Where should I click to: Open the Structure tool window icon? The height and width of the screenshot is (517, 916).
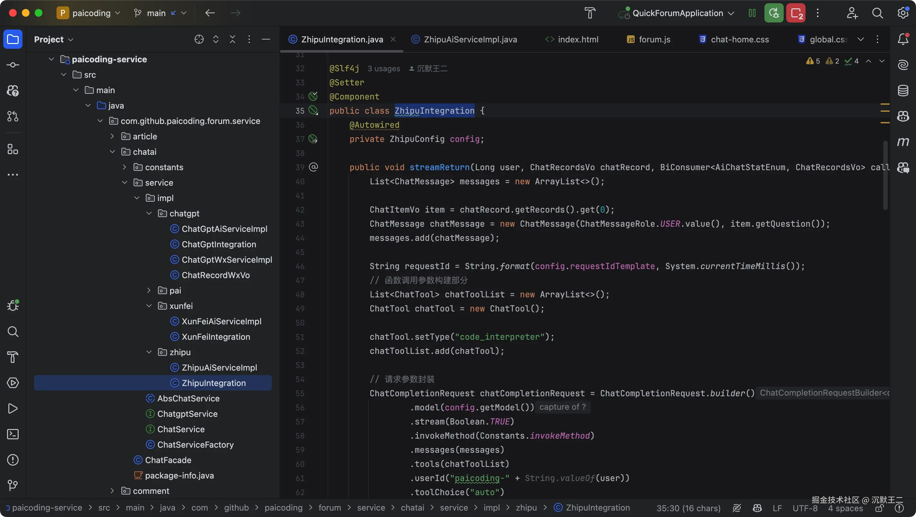tap(13, 149)
